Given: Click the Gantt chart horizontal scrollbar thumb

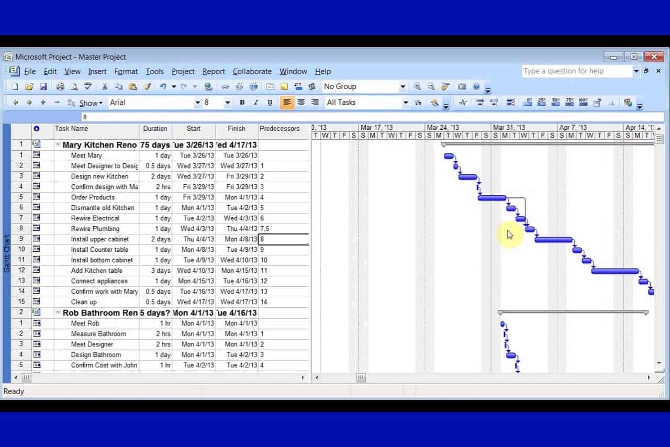Looking at the screenshot, I should (x=361, y=377).
